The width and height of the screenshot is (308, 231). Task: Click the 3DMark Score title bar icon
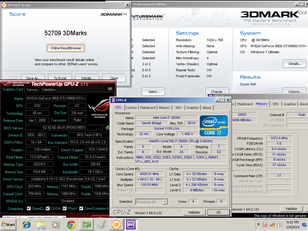click(x=4, y=5)
